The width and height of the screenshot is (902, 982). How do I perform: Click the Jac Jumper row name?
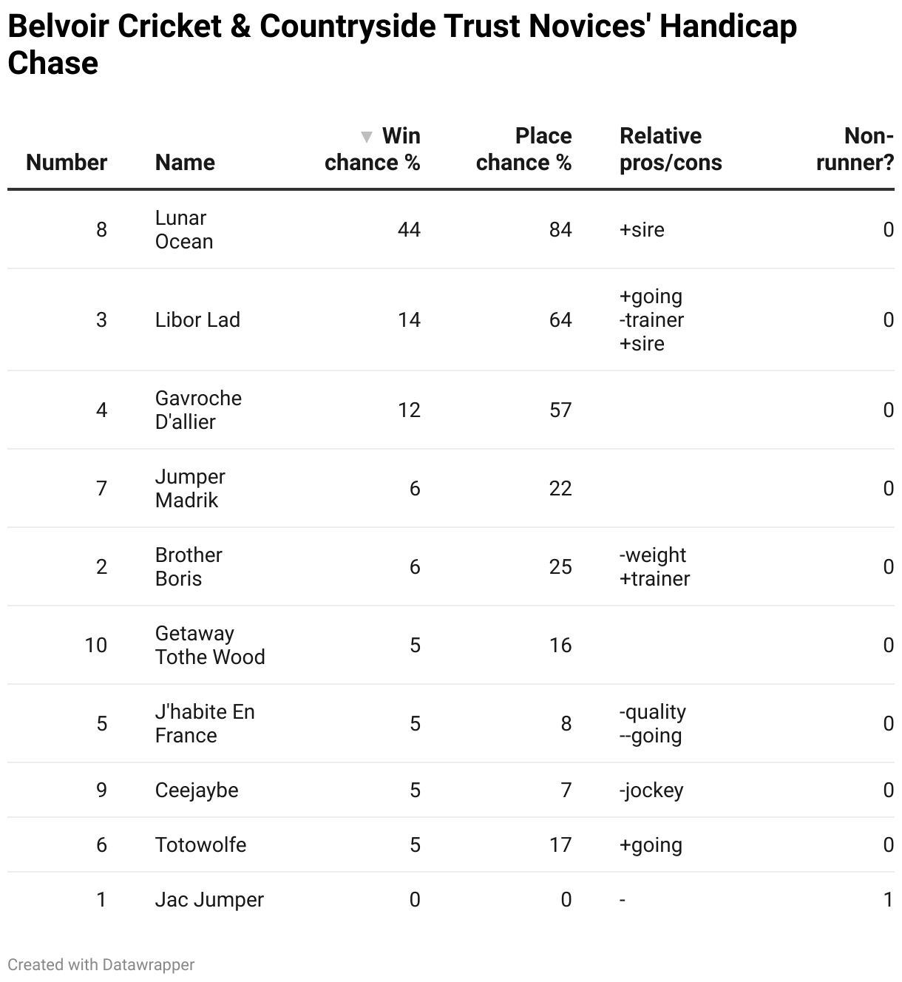tap(209, 899)
